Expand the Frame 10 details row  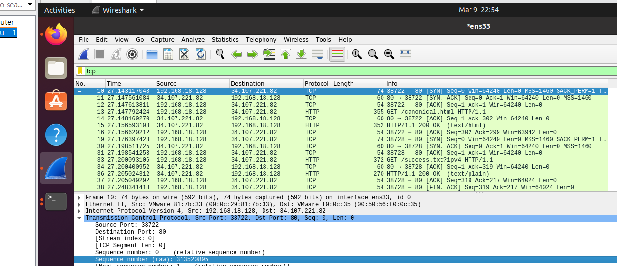point(79,197)
